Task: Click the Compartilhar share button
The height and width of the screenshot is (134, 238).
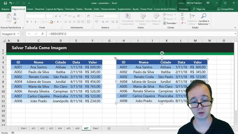Action: coord(225,9)
